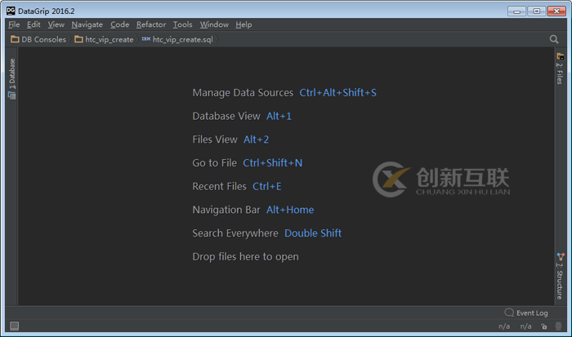Screen dimensions: 572x337
Task: Open the Database tool window tab
Action: click(11, 78)
